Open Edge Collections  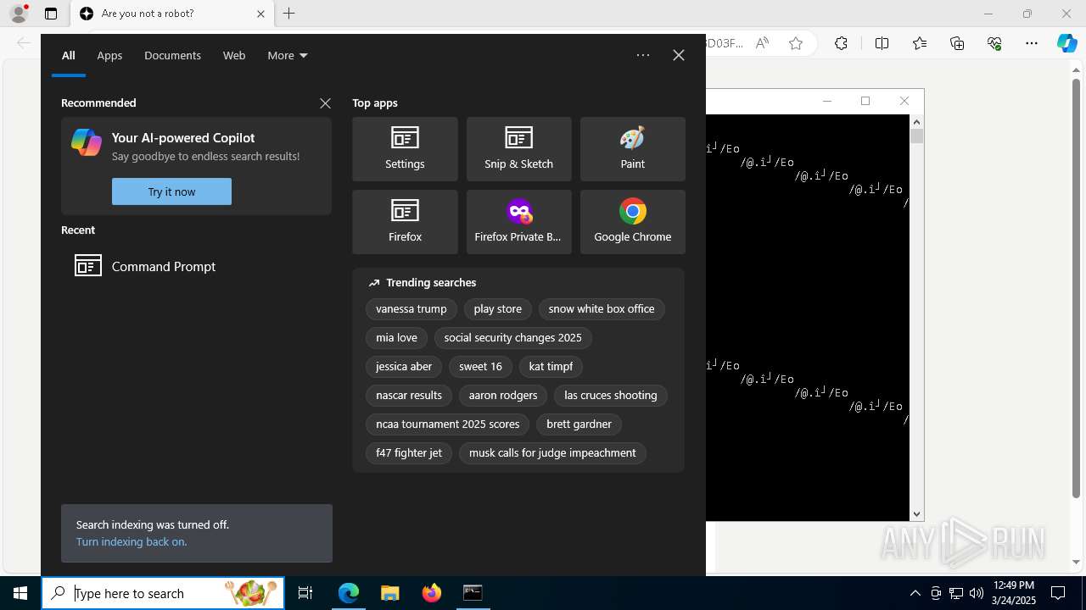957,43
